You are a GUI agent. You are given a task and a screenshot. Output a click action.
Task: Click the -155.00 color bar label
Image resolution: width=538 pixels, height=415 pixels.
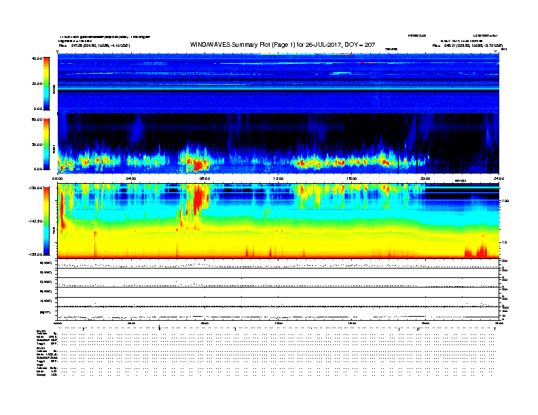(x=35, y=254)
